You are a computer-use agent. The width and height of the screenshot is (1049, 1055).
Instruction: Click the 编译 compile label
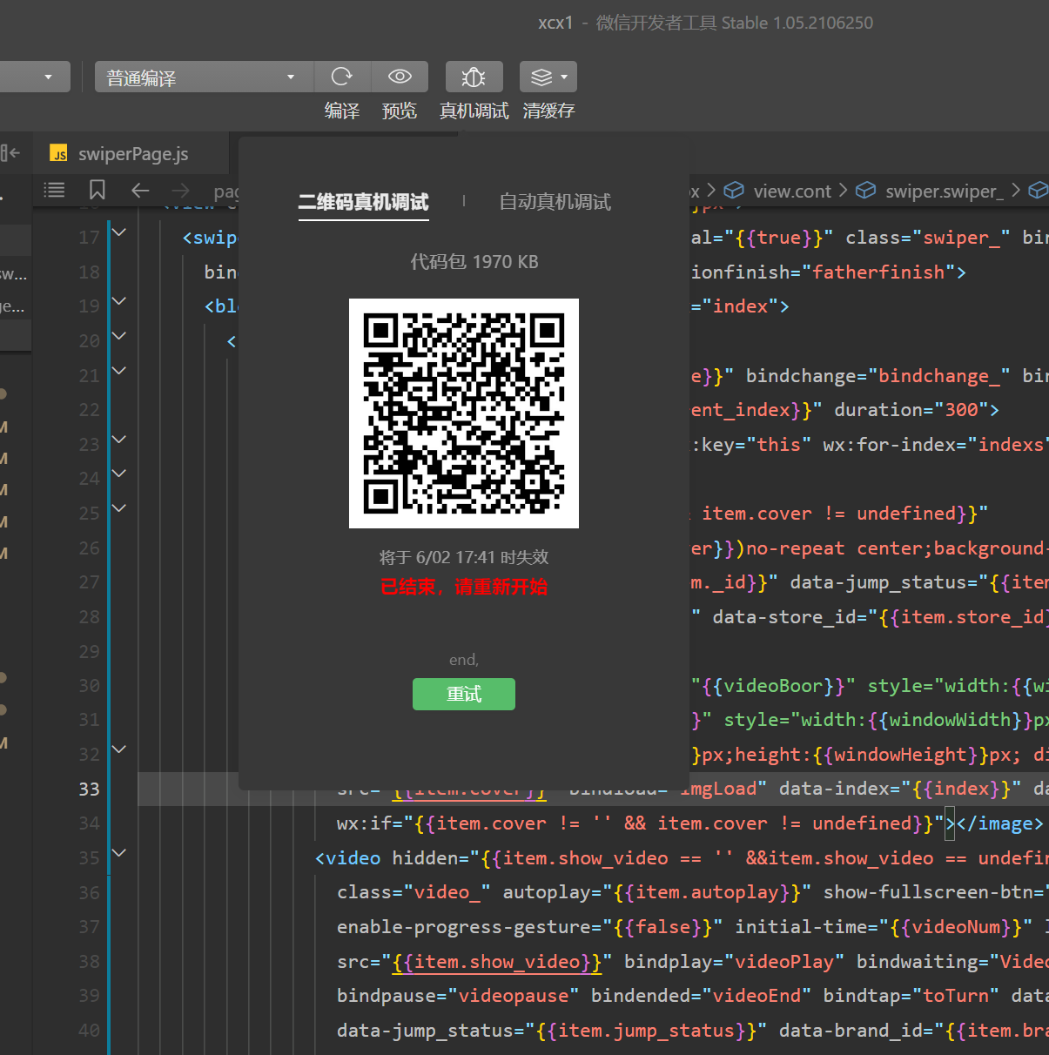coord(342,111)
